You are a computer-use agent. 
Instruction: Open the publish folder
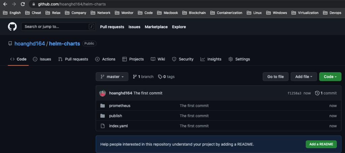(x=116, y=116)
